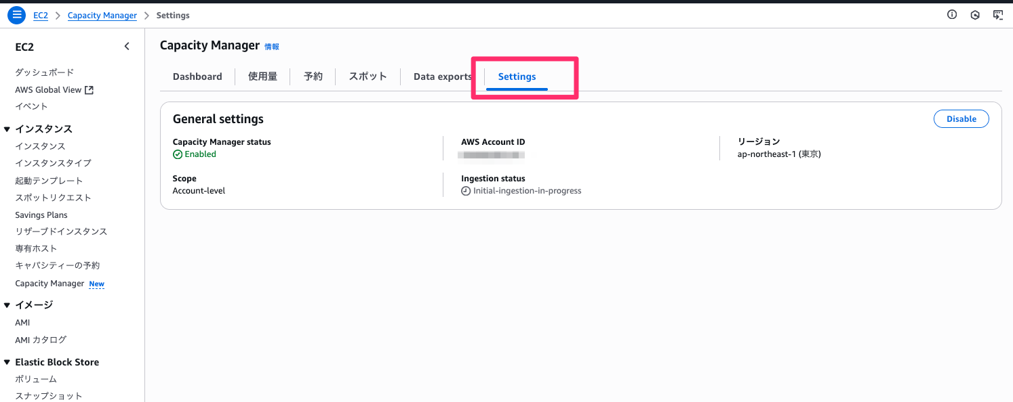Open the CloudShell terminal icon
1013x402 pixels.
point(997,15)
